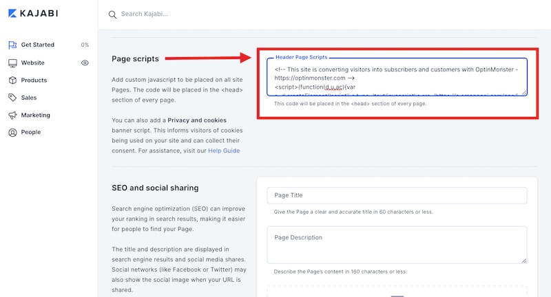Open the Help Guide link
The image size is (551, 297).
point(224,151)
